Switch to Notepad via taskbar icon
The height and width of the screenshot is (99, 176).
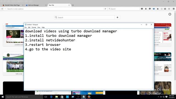point(84,97)
